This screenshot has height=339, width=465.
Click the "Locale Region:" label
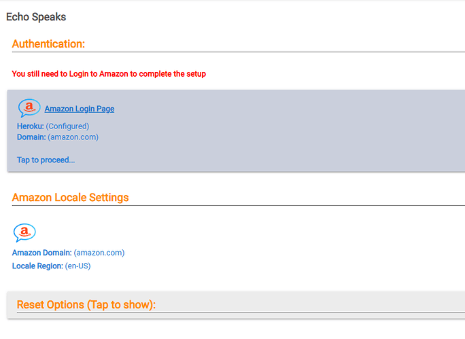coord(37,266)
